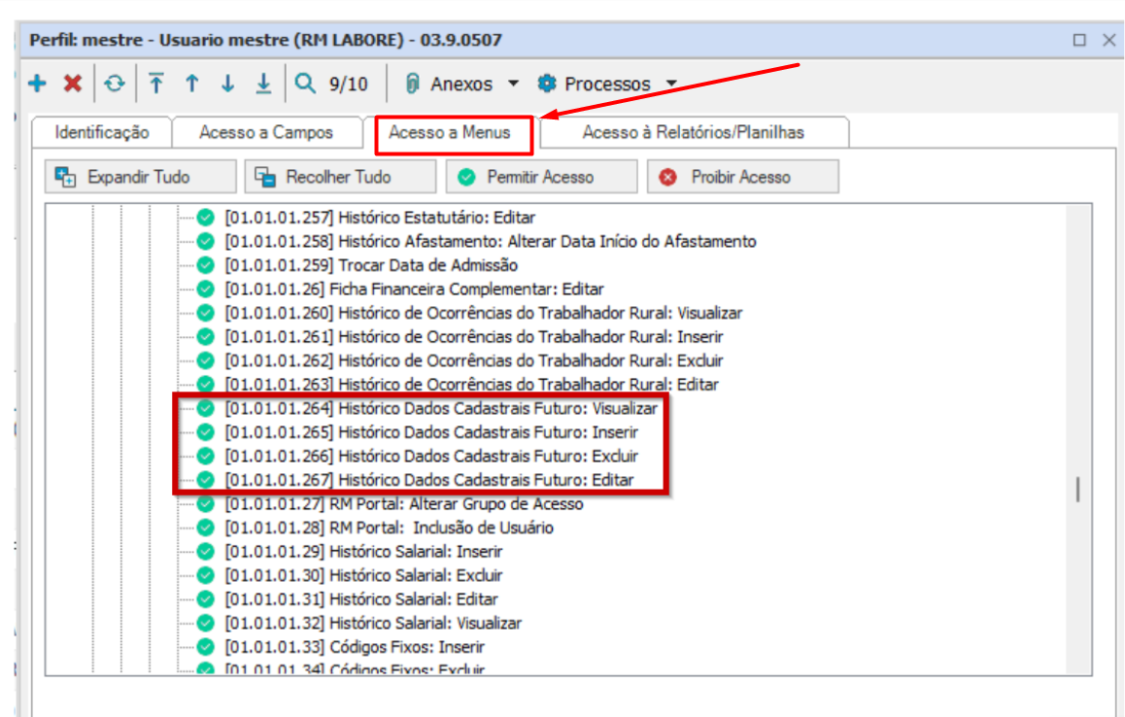Select row [01.01.01.264] Dados Cadastrais Futuro: Visualizar

[x=441, y=408]
